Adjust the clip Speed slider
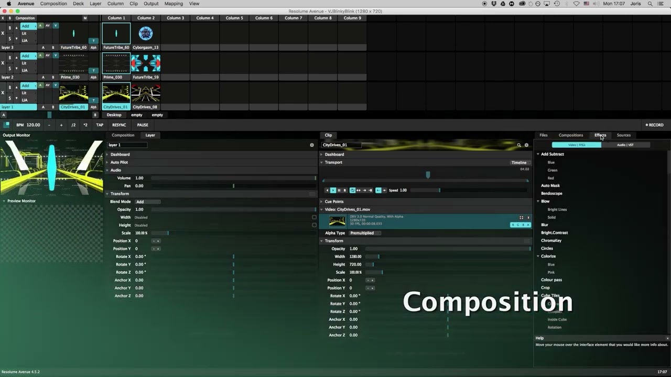Screen dimensions: 671x377 pyautogui.click(x=469, y=190)
